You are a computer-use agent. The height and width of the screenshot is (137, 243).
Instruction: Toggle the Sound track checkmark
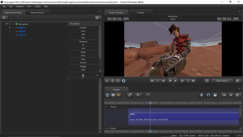point(109,128)
